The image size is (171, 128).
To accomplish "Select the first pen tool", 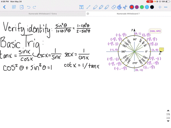I will [95, 7].
